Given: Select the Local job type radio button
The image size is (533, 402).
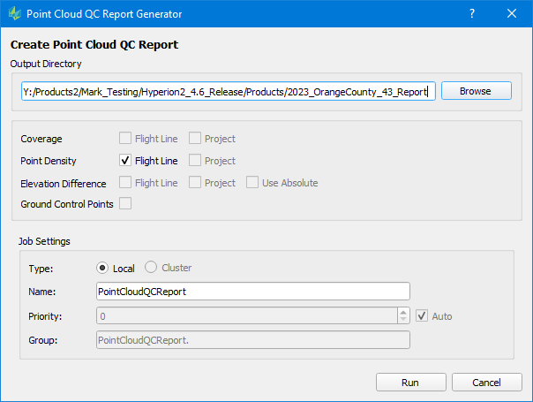Looking at the screenshot, I should pyautogui.click(x=103, y=268).
